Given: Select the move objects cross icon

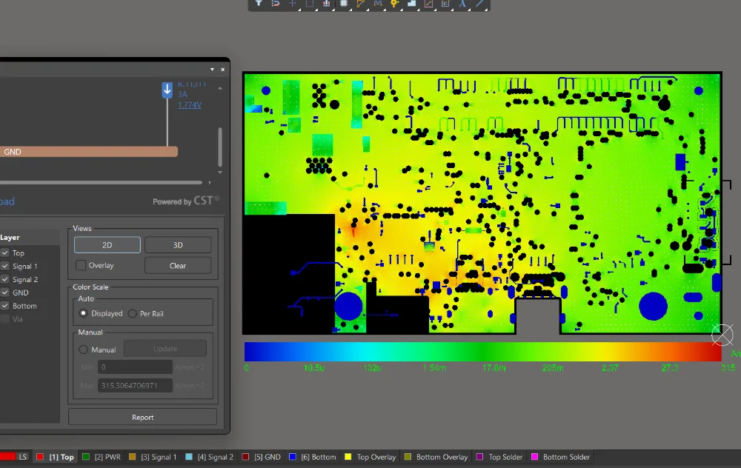Looking at the screenshot, I should tap(293, 3).
